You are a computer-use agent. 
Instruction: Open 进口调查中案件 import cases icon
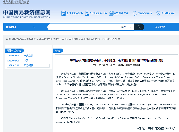coord(63,13)
